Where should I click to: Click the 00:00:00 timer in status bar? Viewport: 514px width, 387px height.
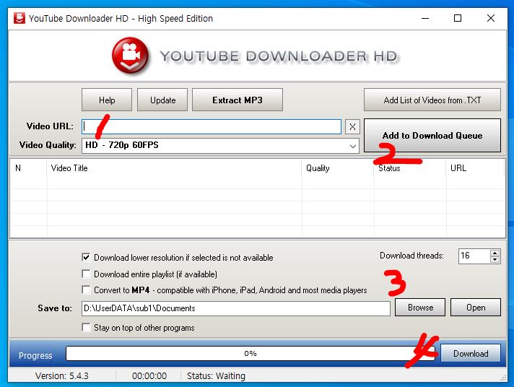pyautogui.click(x=149, y=376)
